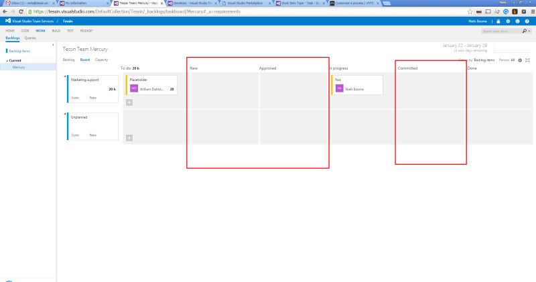536x282 pixels.
Task: Go to the HOME hub
Action: (10, 31)
